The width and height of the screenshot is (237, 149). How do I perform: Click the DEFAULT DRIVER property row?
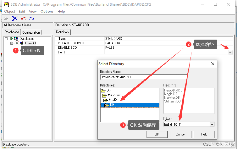click(144, 43)
